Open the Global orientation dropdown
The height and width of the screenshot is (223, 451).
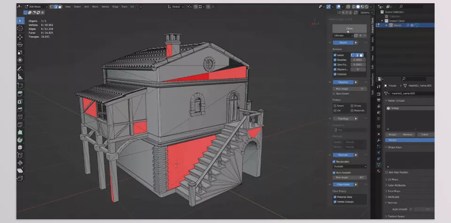[x=176, y=7]
